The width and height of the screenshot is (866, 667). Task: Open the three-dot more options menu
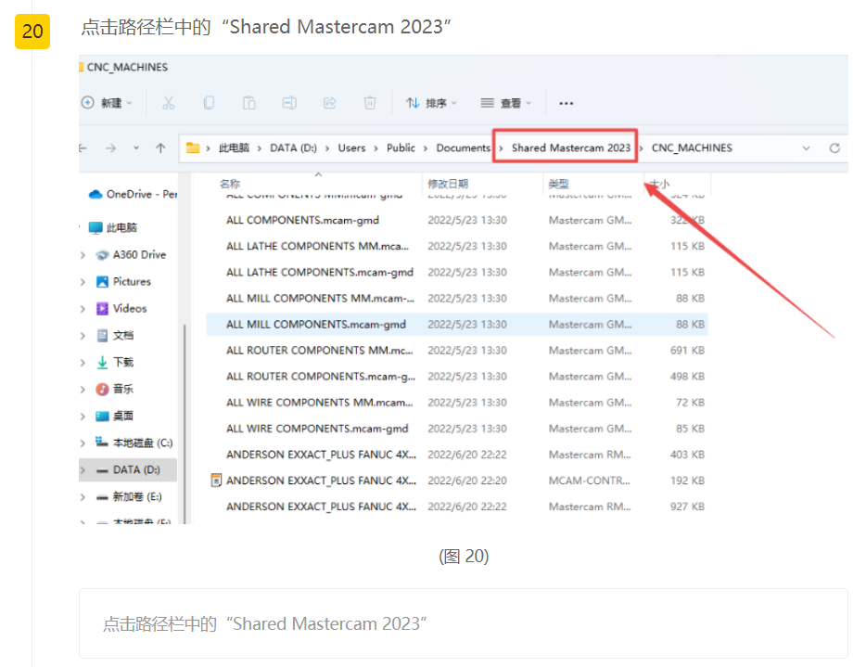[567, 103]
